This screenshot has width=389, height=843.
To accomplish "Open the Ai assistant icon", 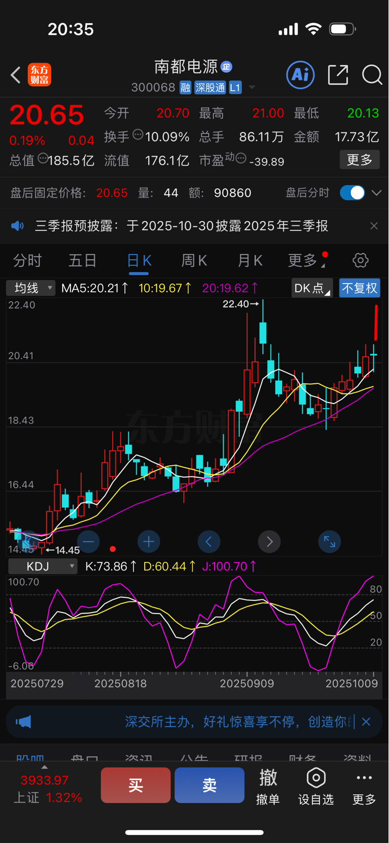I will click(x=300, y=75).
